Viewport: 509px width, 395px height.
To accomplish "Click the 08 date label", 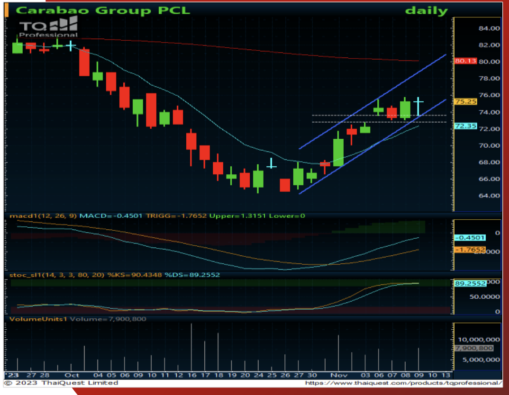I will pyautogui.click(x=406, y=375).
